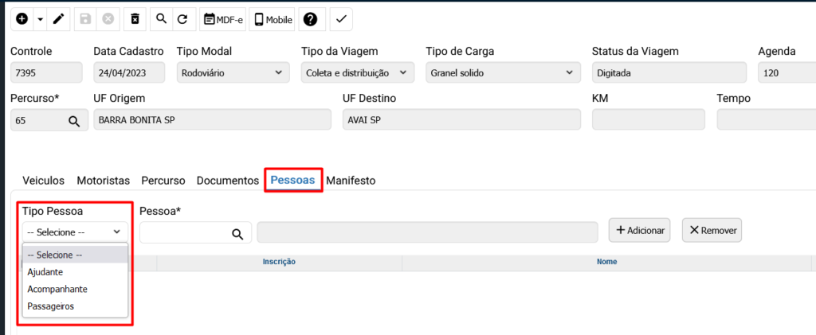Image resolution: width=816 pixels, height=335 pixels.
Task: Expand the Tipo da Viagem dropdown
Action: point(357,72)
